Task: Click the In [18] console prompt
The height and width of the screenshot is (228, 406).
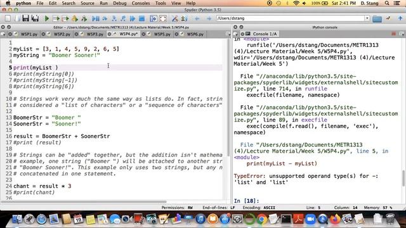Action: pyautogui.click(x=246, y=201)
